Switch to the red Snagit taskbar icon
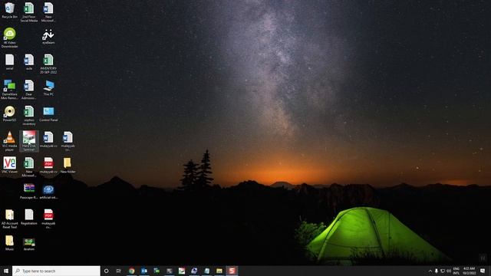This screenshot has height=276, width=491. pos(232,271)
